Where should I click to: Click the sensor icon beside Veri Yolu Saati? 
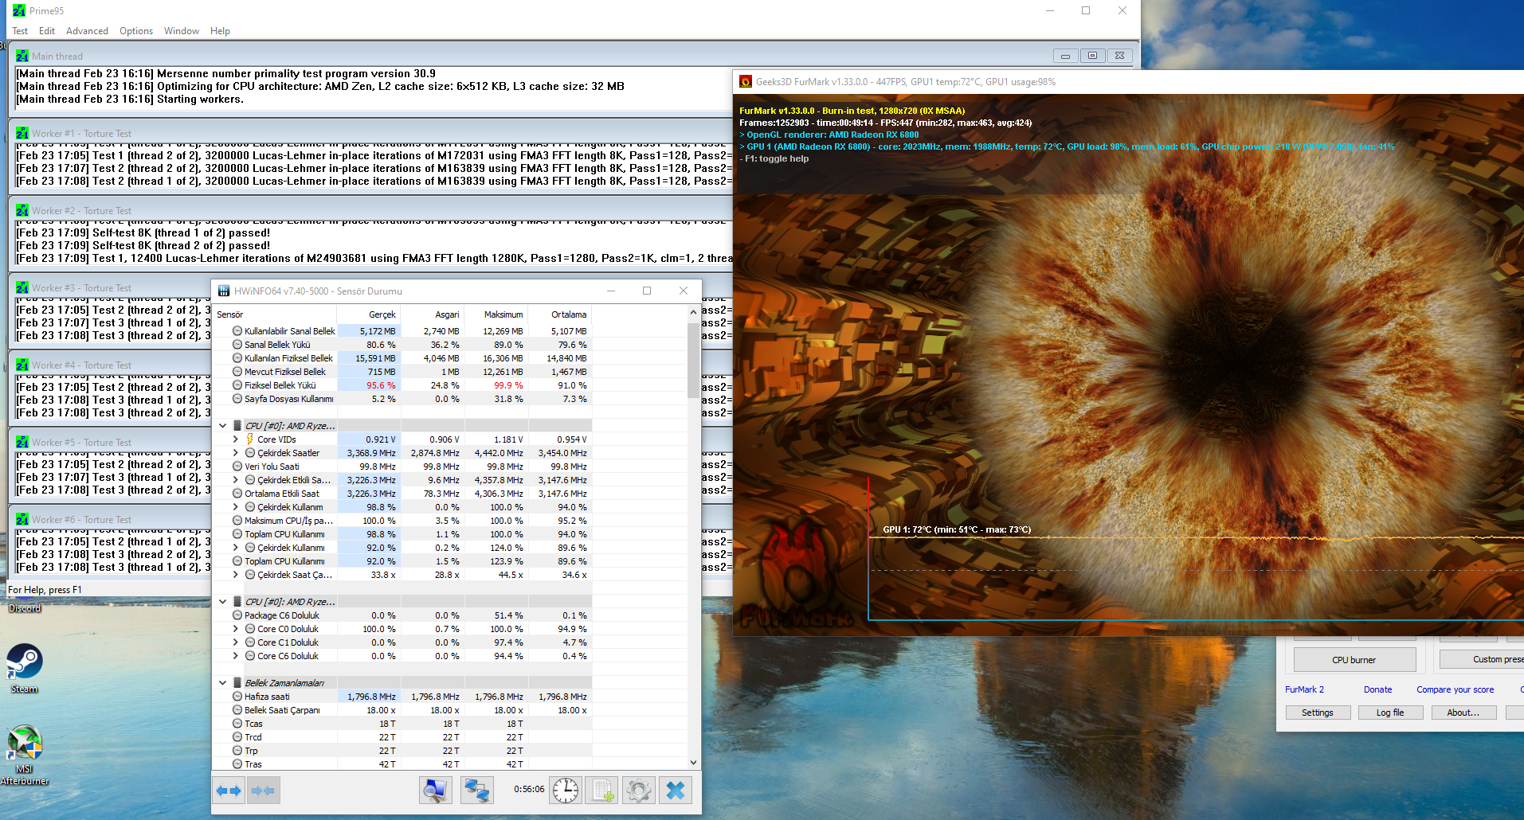(237, 467)
